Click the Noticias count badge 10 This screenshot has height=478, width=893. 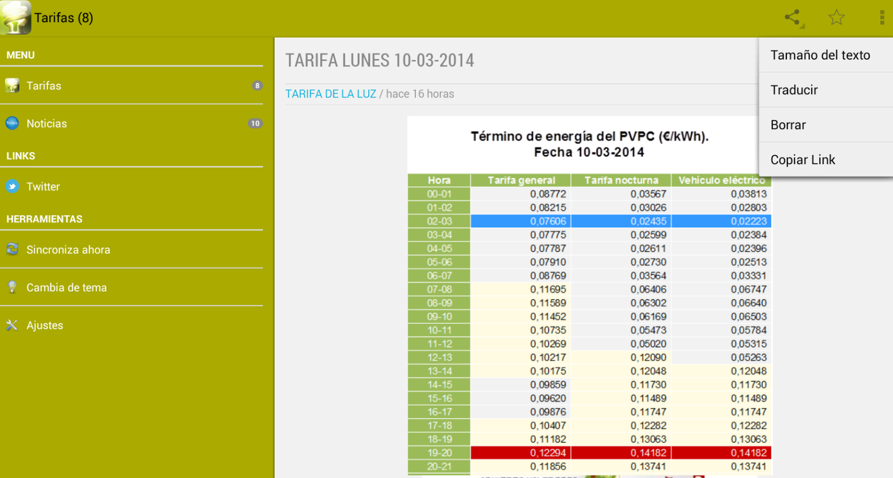255,123
